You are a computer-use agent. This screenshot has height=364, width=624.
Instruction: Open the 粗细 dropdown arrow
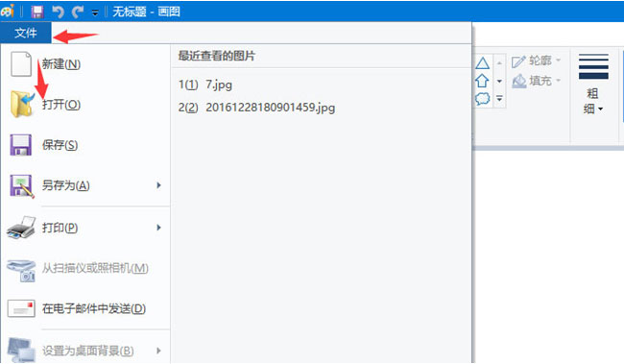(x=601, y=109)
